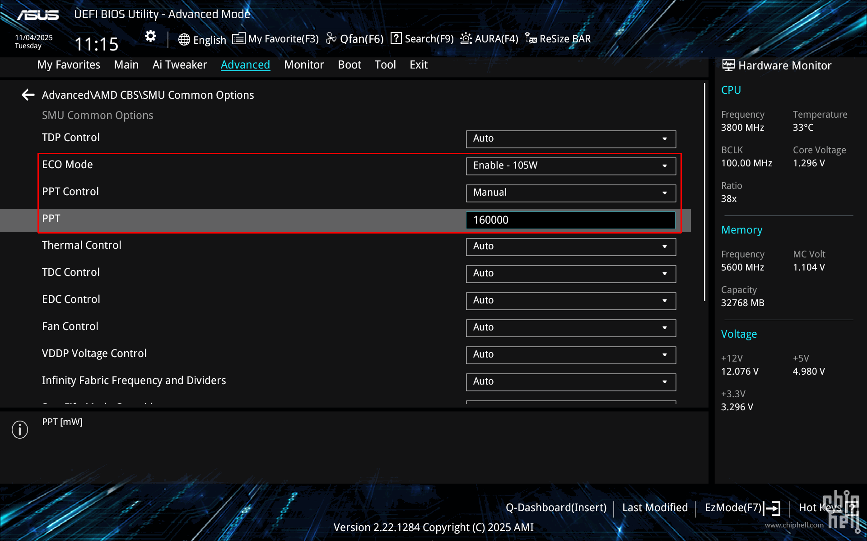Switch to the Ai Tweaker tab
Viewport: 867px width, 541px height.
click(x=179, y=64)
